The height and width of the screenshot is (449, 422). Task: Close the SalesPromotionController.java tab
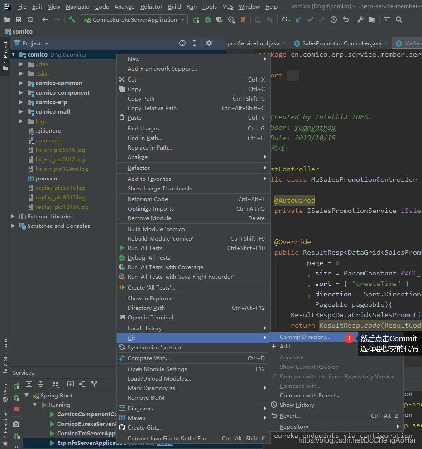(x=387, y=43)
